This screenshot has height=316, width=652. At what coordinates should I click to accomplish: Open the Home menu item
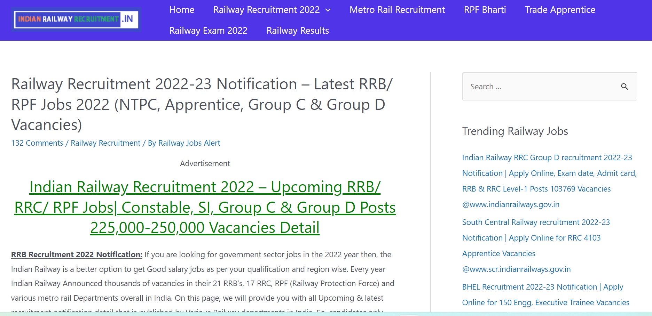coord(182,10)
